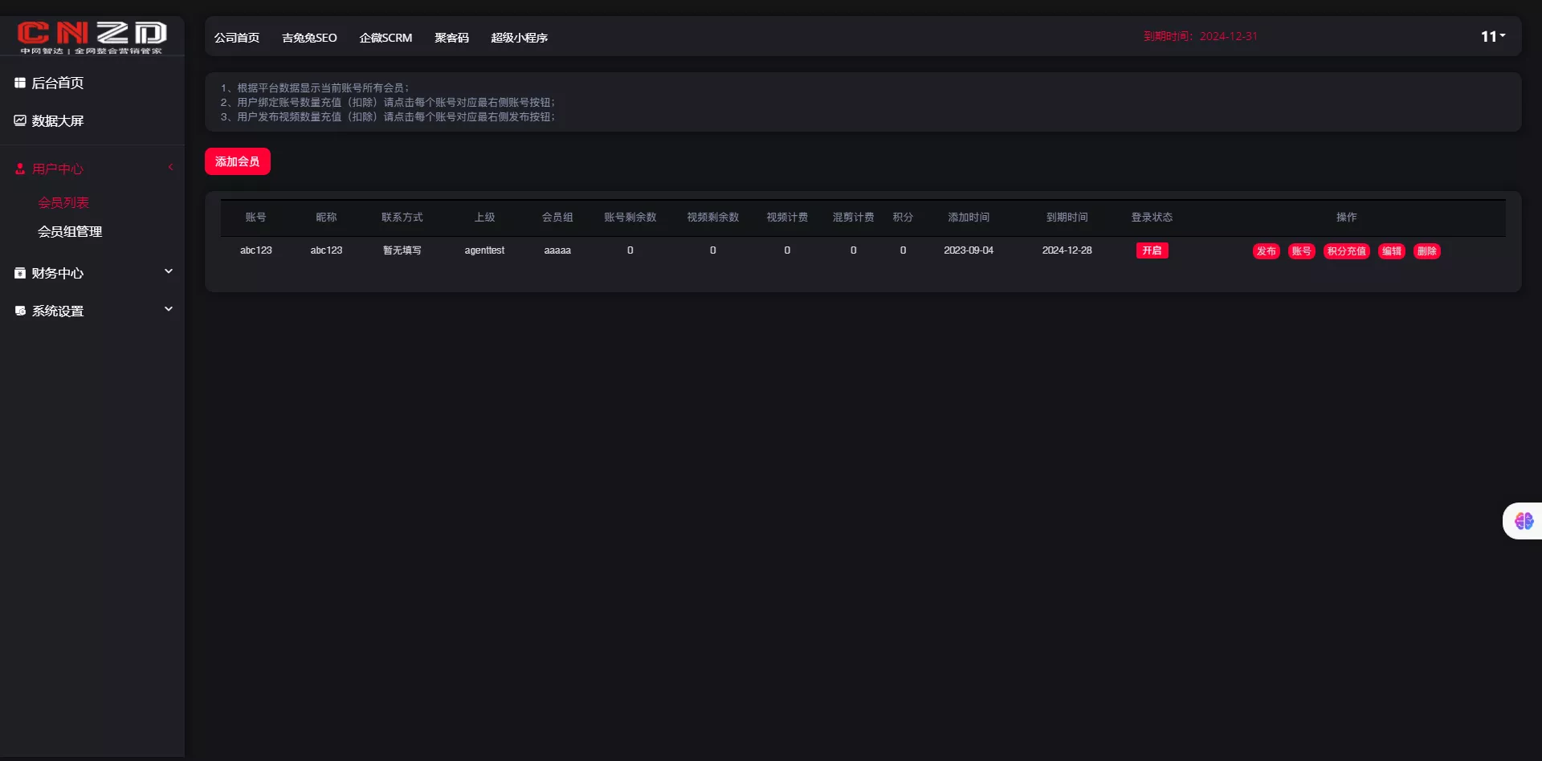Select 会员组管理 in the sidebar

tap(70, 231)
